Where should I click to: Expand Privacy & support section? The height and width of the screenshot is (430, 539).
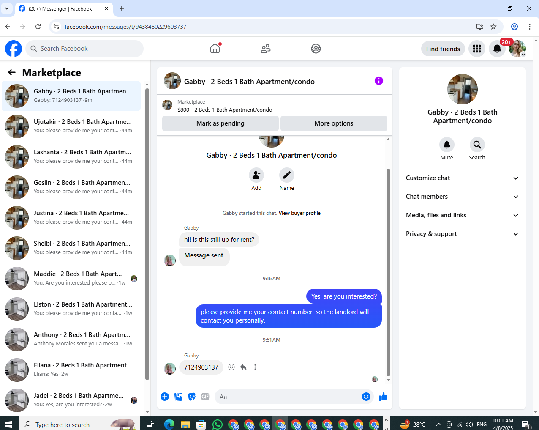point(463,234)
